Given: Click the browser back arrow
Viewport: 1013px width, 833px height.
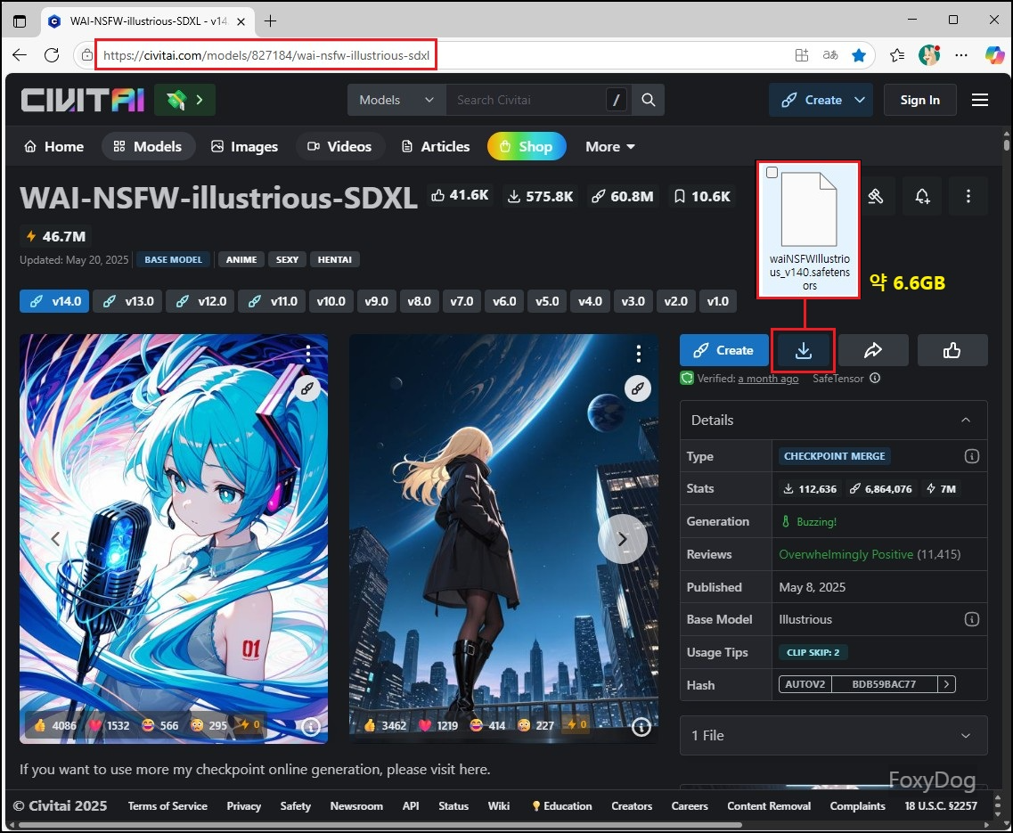Looking at the screenshot, I should pos(20,55).
